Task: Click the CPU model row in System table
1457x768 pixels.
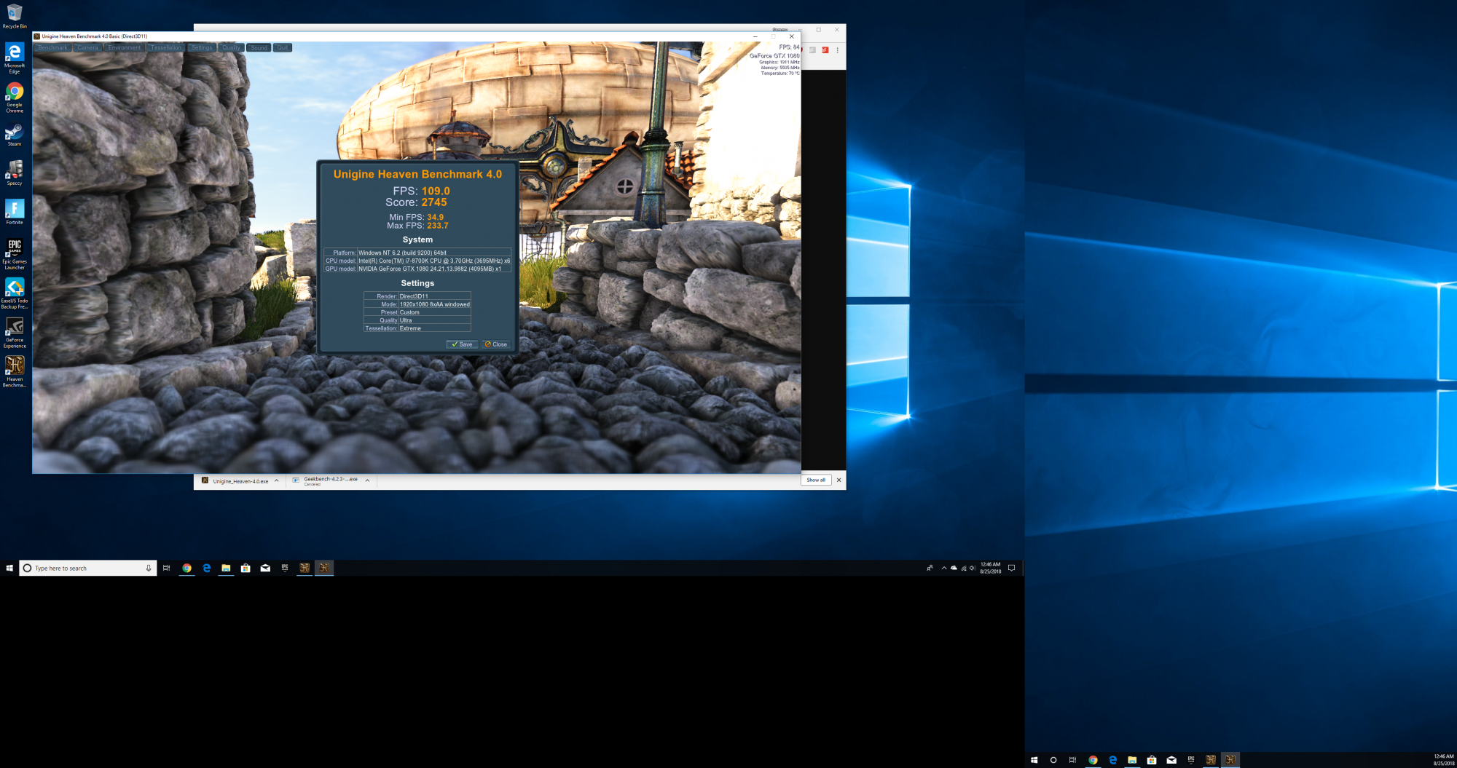Action: [x=417, y=261]
